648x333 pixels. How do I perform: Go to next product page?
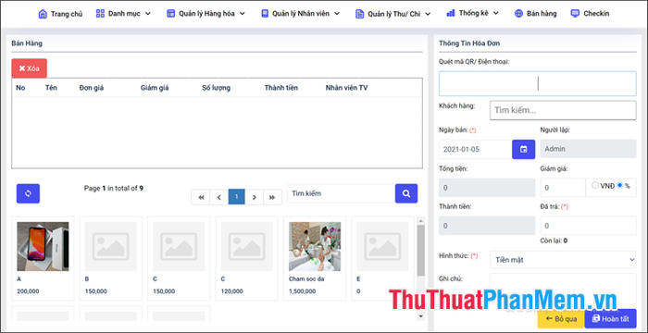tap(255, 197)
